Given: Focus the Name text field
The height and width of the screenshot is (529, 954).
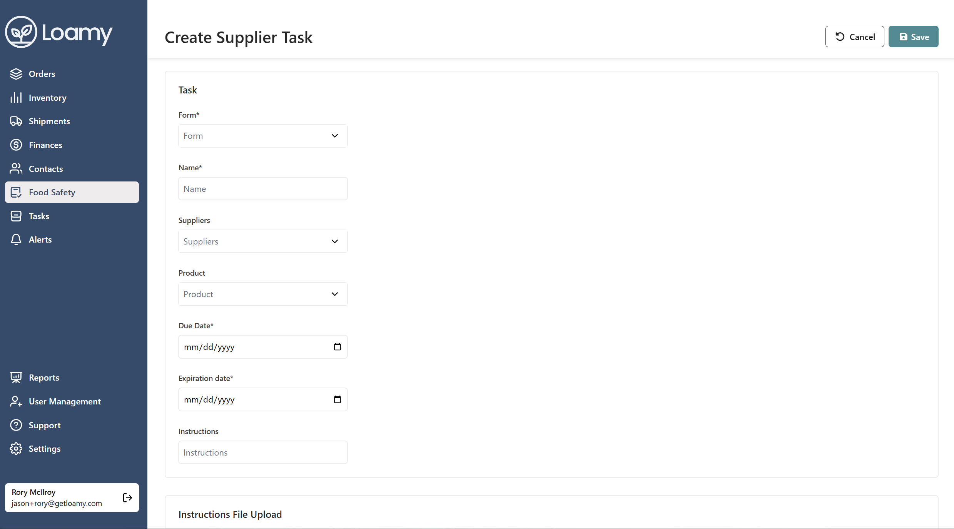Looking at the screenshot, I should 263,189.
